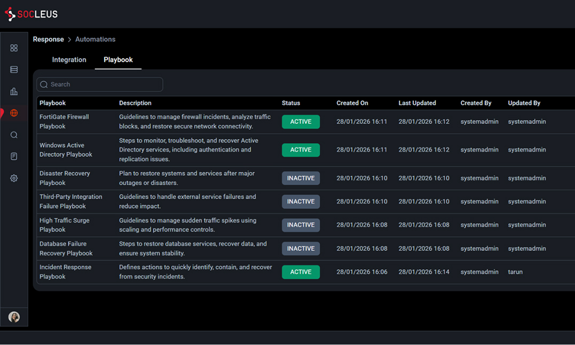Click the Response breadcrumb link

point(48,40)
